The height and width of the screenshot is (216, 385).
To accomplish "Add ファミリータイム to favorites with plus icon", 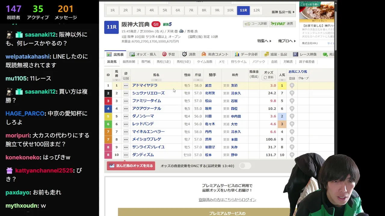I will (x=292, y=101).
